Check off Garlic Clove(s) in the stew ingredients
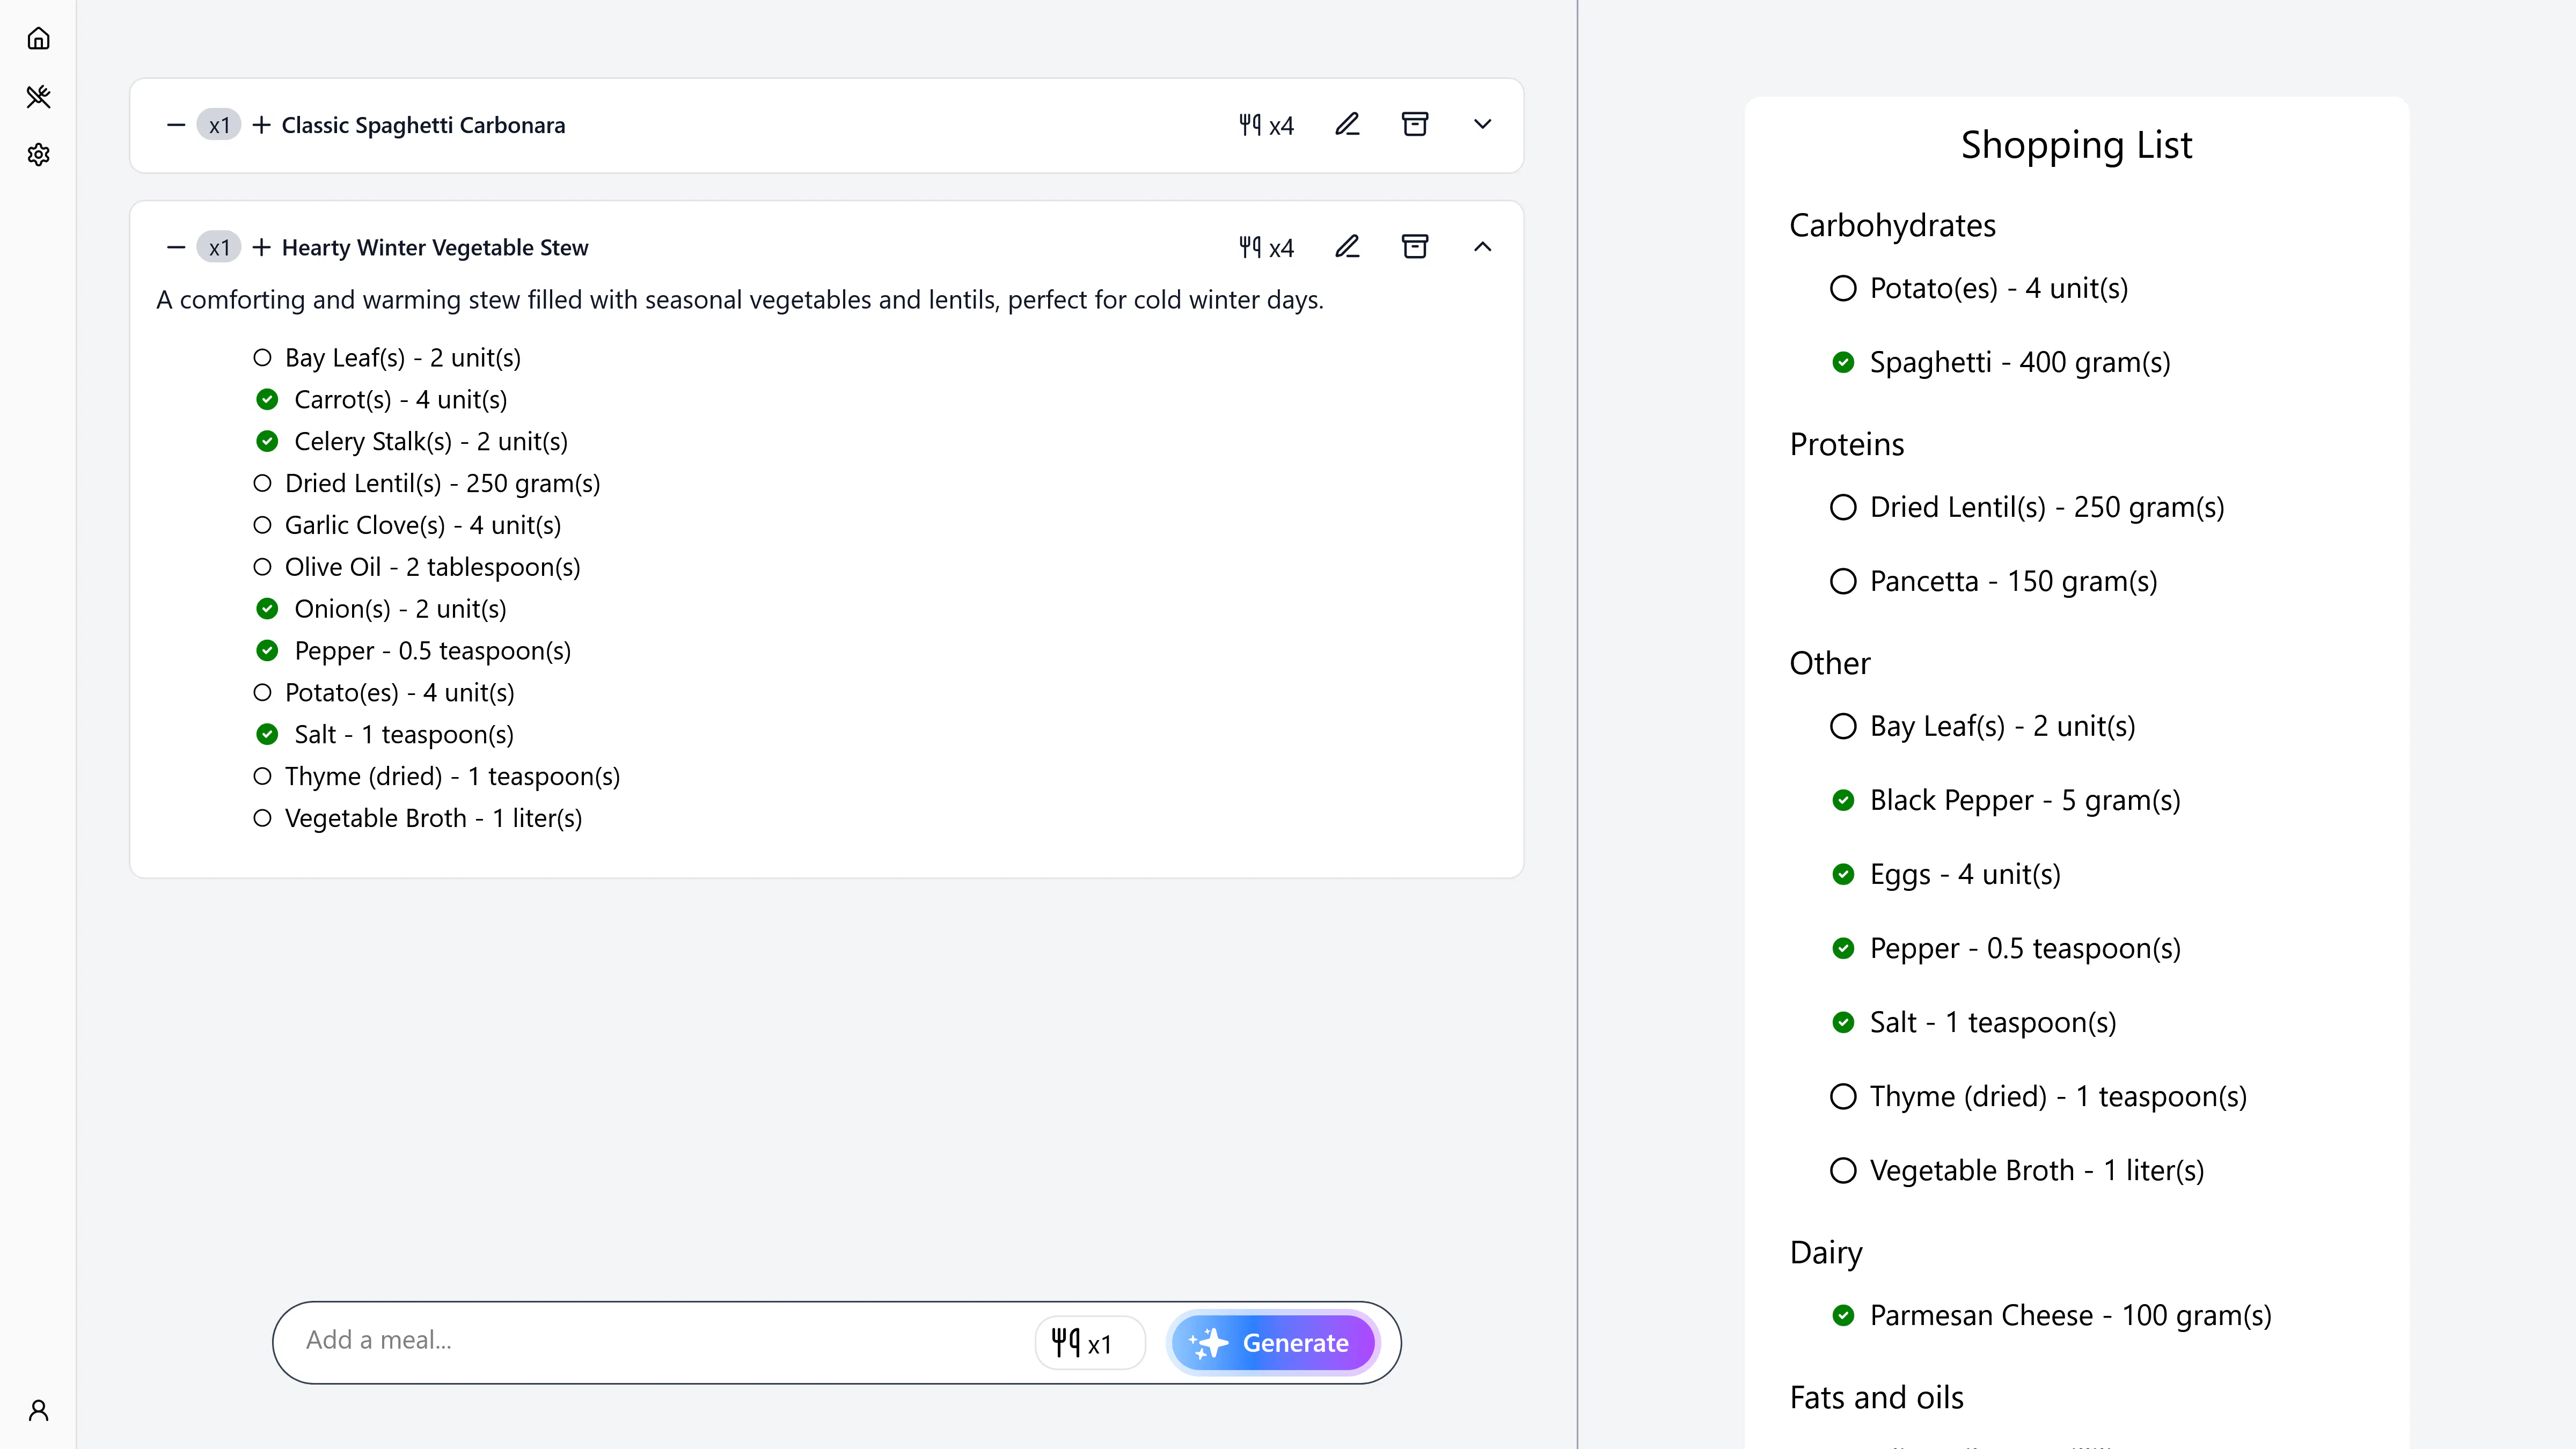Screen dimensions: 2576x1449 262,525
